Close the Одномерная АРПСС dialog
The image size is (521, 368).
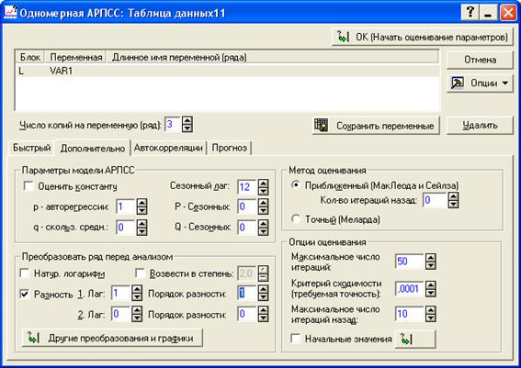pos(508,13)
